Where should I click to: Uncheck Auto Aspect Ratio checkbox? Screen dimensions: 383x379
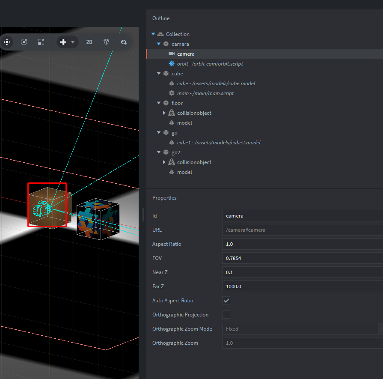click(x=226, y=301)
